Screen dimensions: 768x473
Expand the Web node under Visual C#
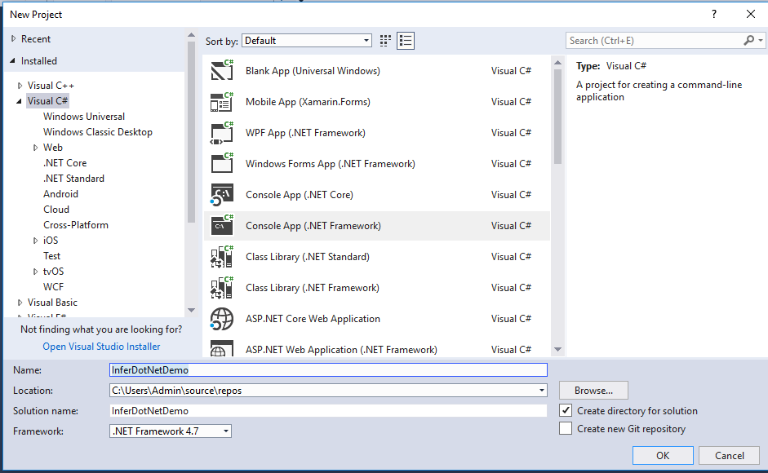click(x=36, y=148)
